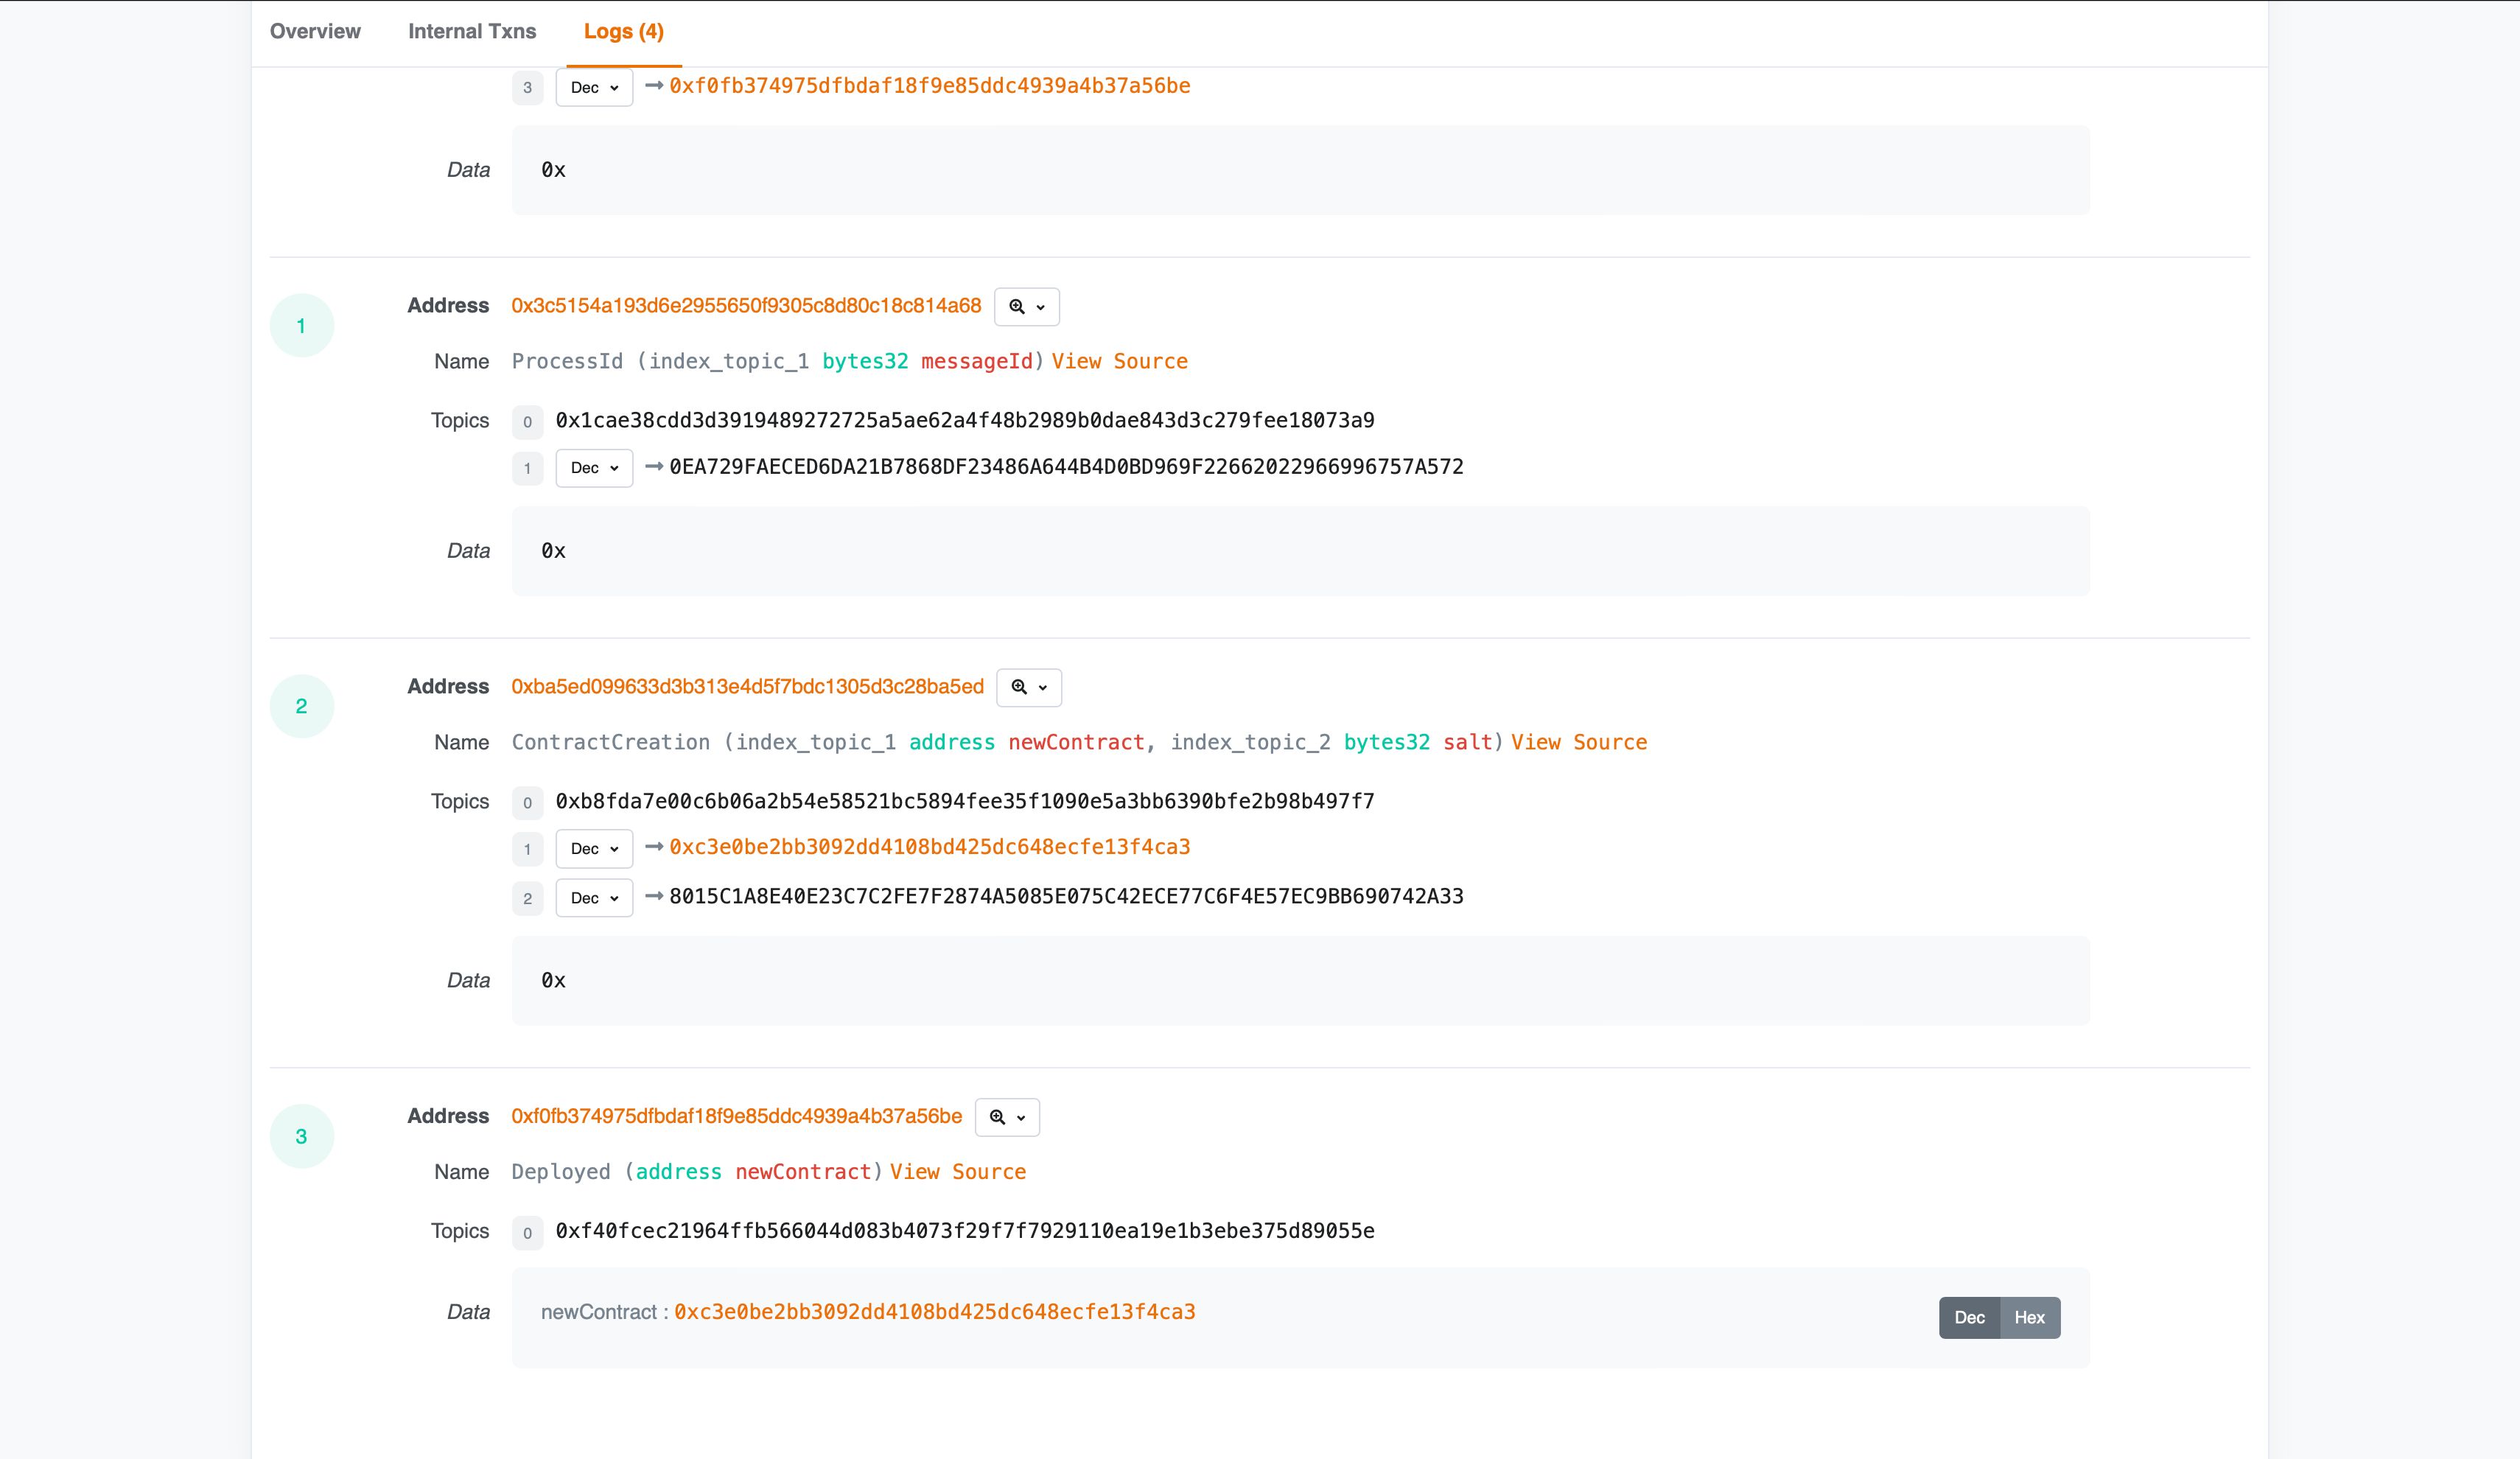Click log index badge 3

tap(301, 1136)
